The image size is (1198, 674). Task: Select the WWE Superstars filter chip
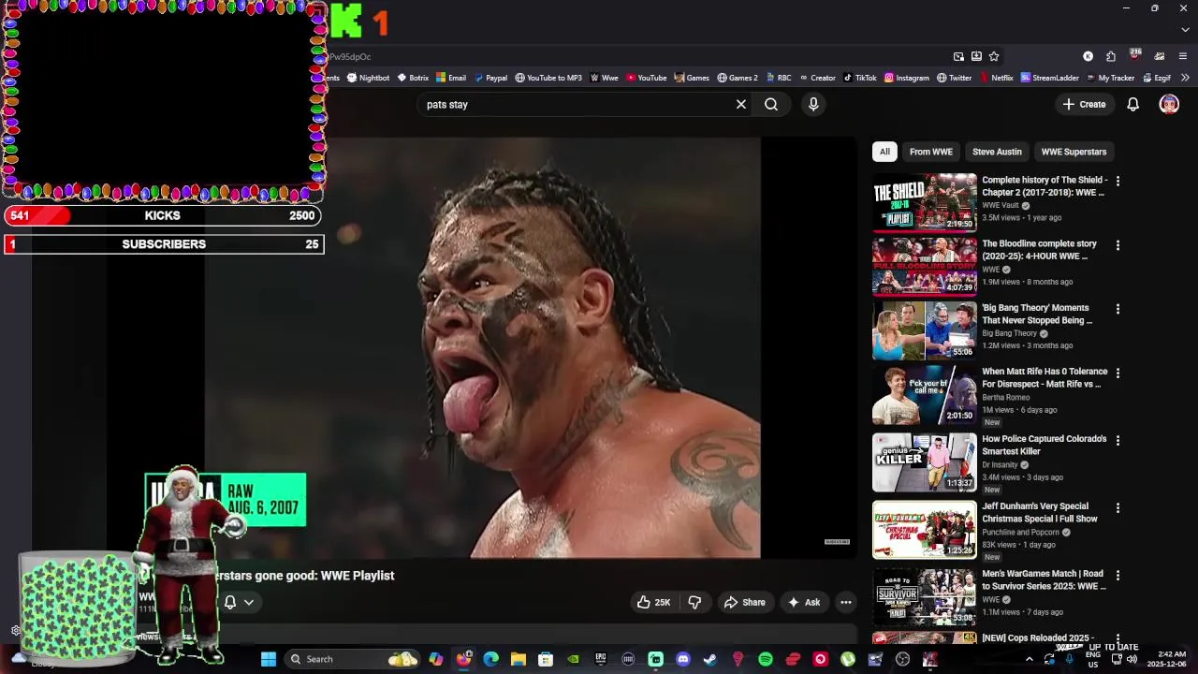(x=1074, y=152)
